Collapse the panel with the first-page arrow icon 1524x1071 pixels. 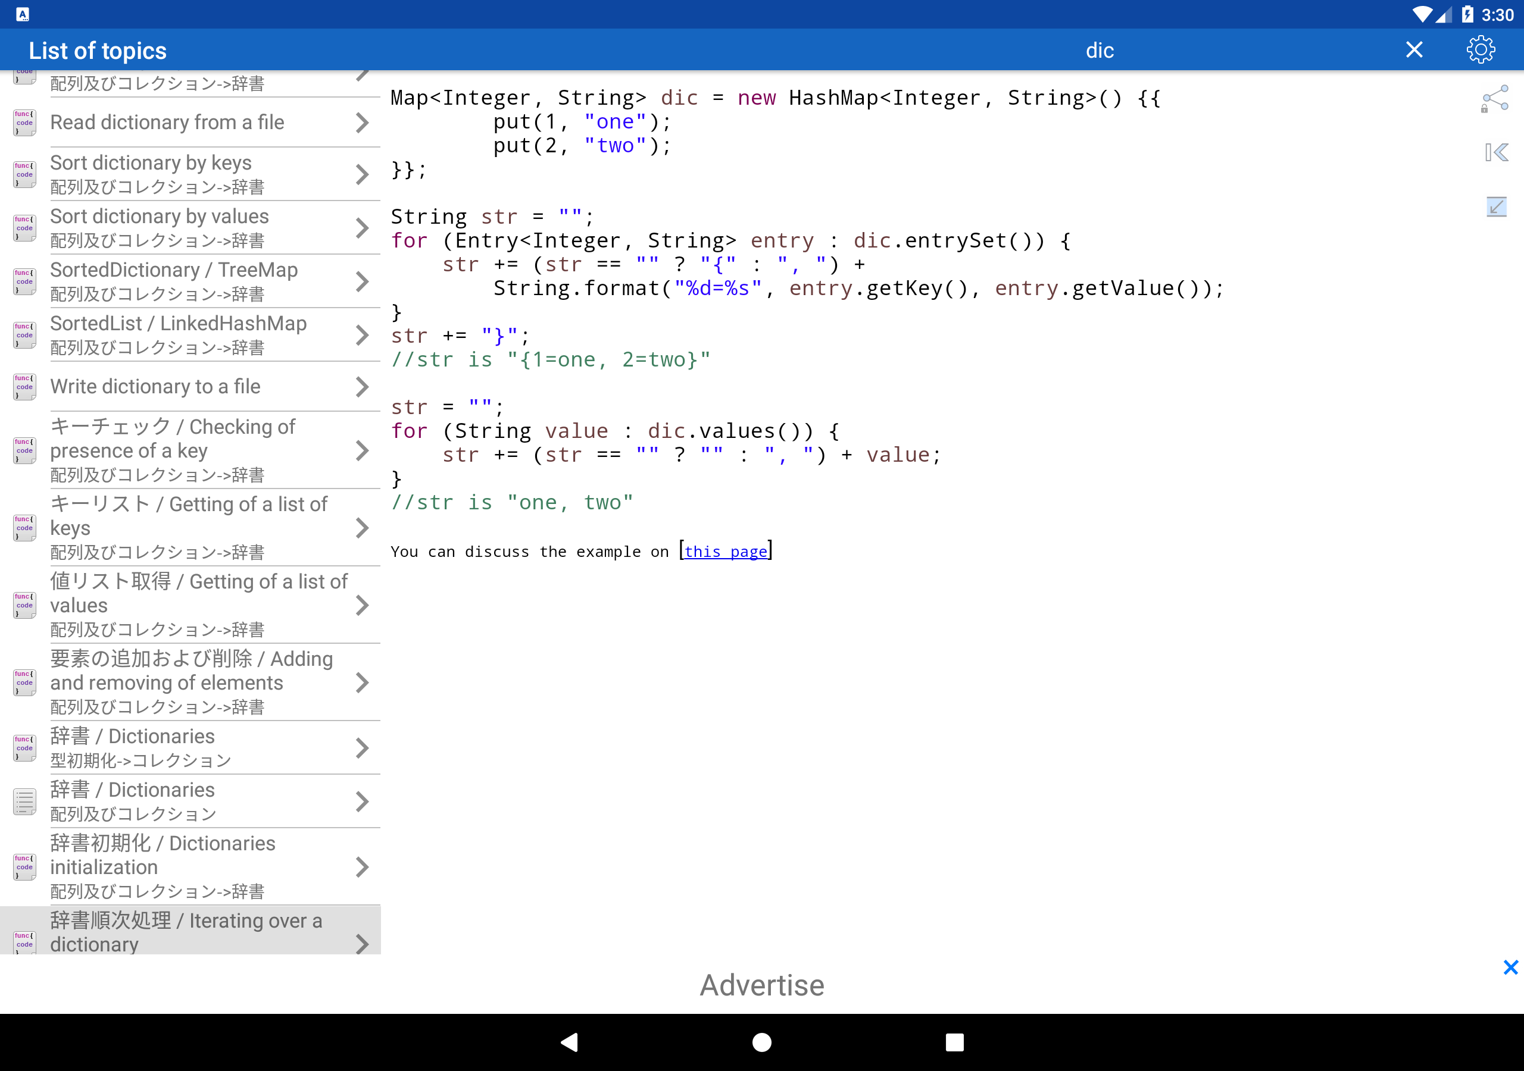[x=1496, y=153]
